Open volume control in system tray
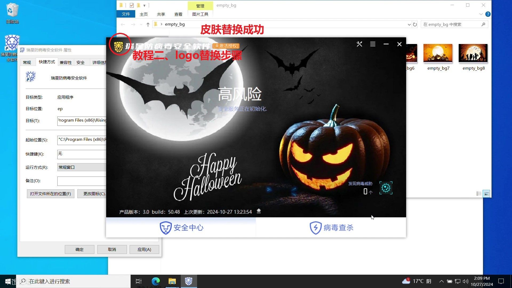Viewport: 512px width, 288px height. (x=466, y=281)
